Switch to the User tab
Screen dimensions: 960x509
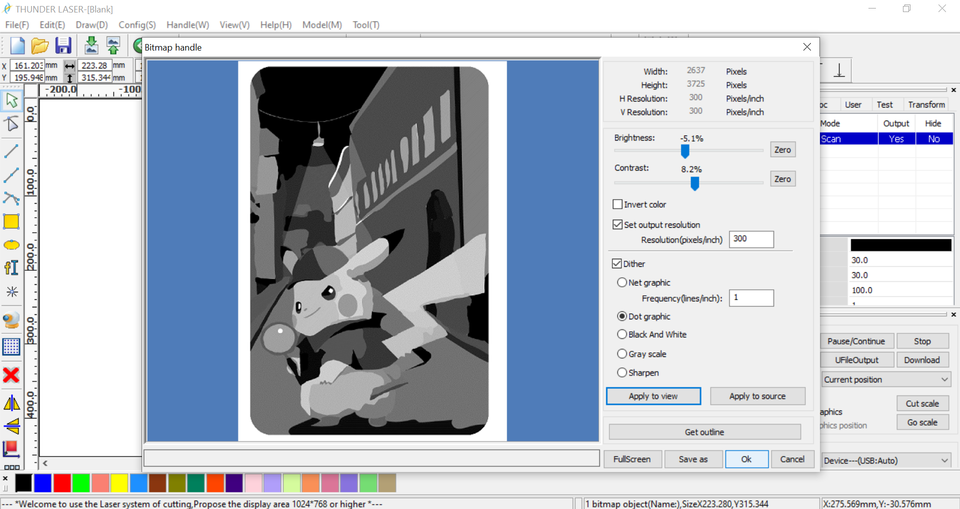pos(853,105)
